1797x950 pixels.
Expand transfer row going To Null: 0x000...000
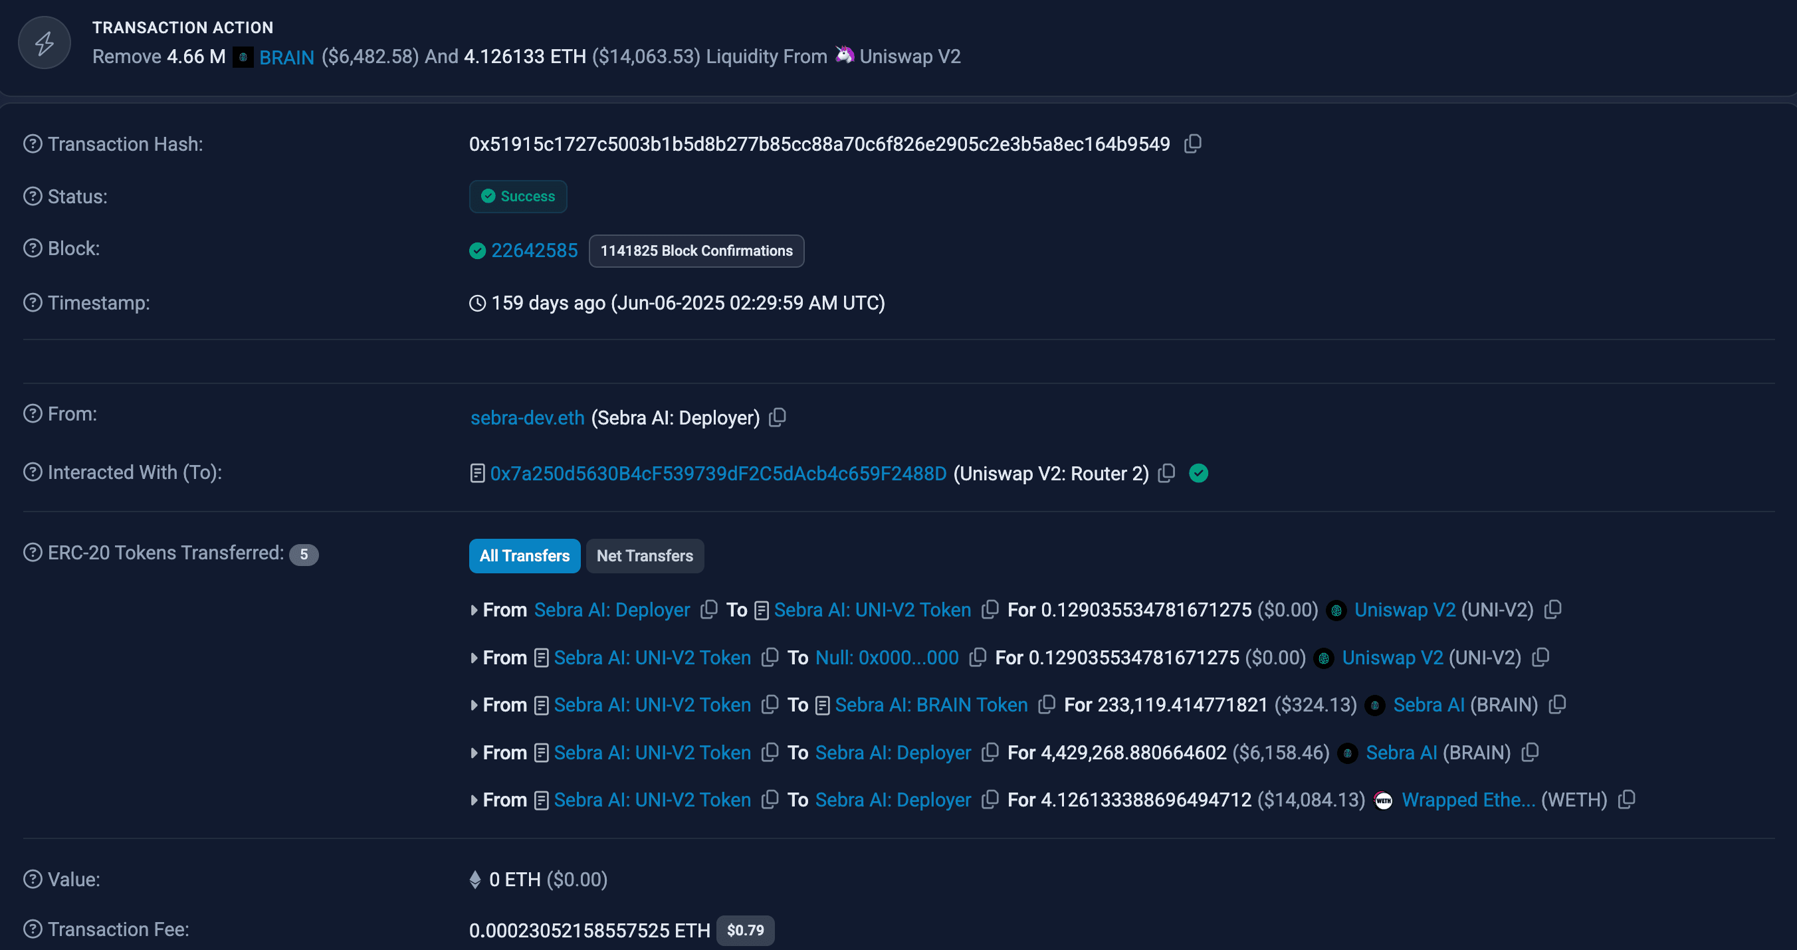click(x=475, y=657)
